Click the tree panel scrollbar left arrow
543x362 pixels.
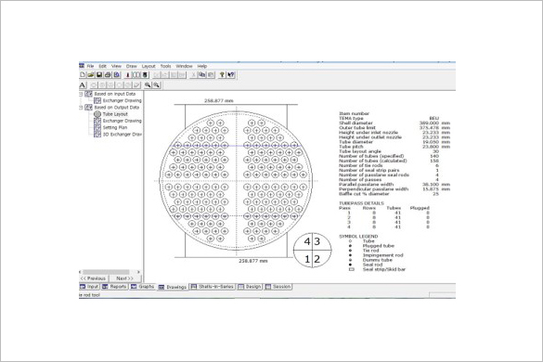tap(81, 272)
